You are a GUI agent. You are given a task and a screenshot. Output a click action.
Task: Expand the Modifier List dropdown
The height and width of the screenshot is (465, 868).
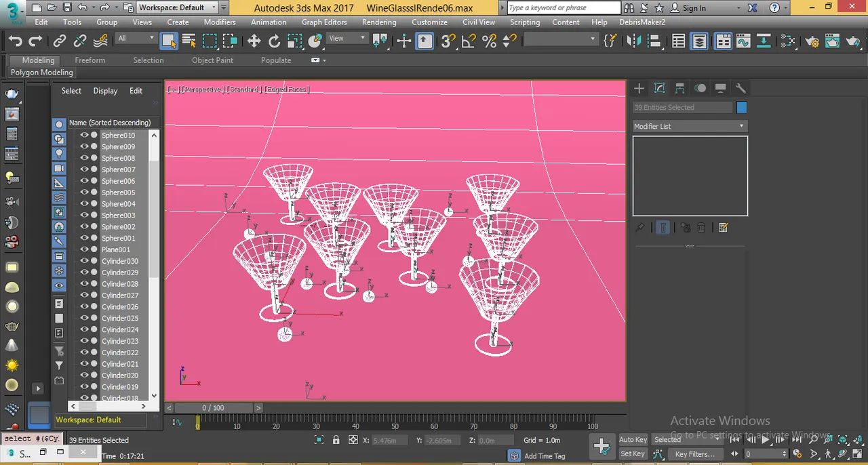690,126
